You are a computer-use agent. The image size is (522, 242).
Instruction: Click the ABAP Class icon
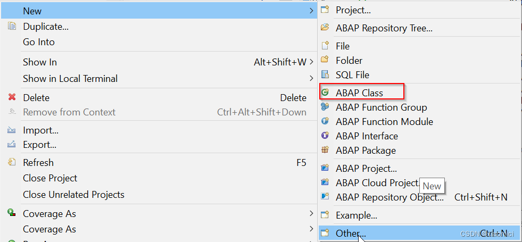pyautogui.click(x=325, y=93)
